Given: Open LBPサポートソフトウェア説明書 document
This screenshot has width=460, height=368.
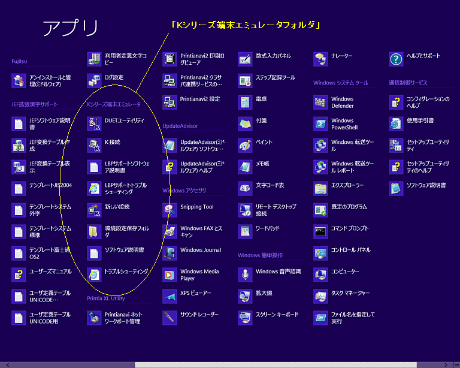Looking at the screenshot, I should (x=94, y=167).
